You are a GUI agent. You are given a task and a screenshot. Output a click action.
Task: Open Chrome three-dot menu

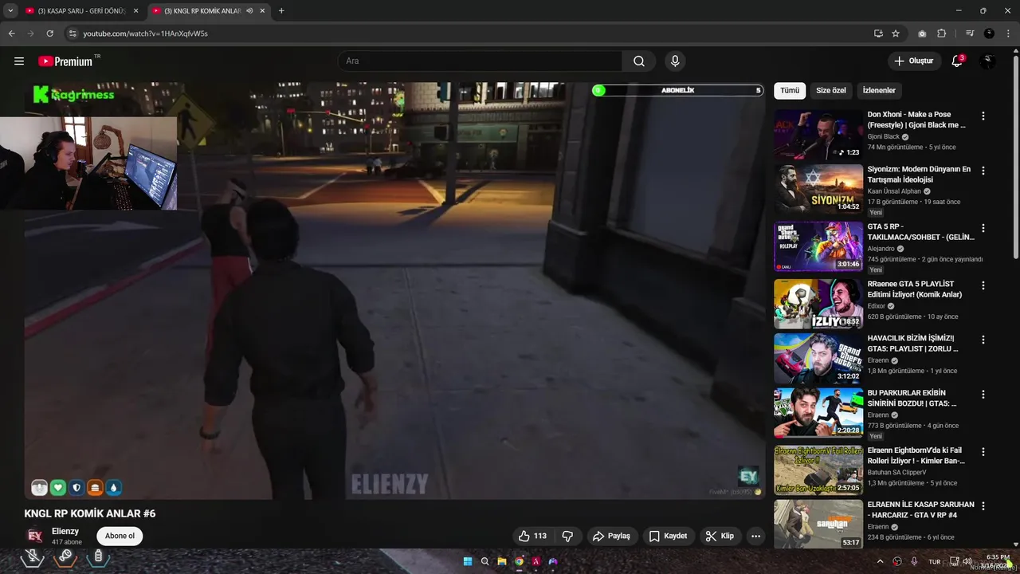tap(1008, 33)
